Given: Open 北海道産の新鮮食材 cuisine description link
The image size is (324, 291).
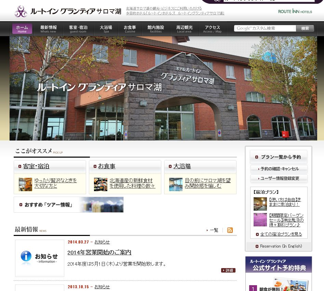Looking at the screenshot, I should 132,183.
